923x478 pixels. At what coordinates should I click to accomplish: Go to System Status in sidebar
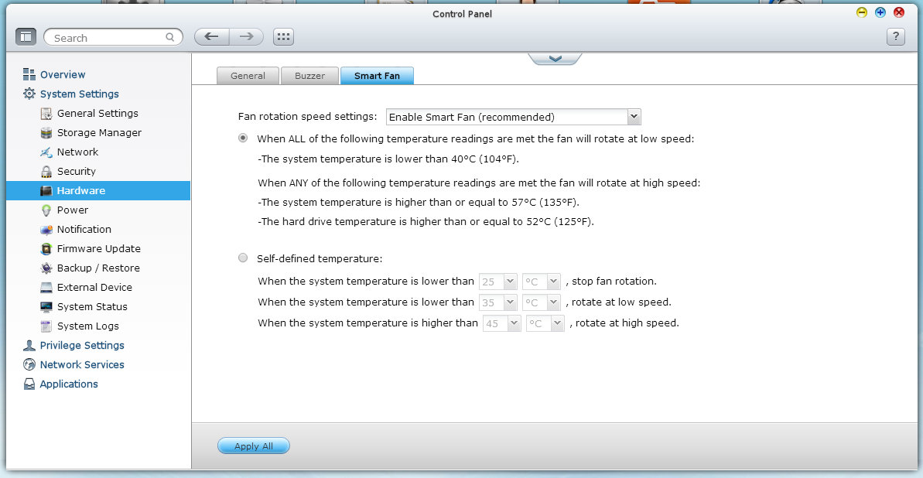pyautogui.click(x=91, y=306)
